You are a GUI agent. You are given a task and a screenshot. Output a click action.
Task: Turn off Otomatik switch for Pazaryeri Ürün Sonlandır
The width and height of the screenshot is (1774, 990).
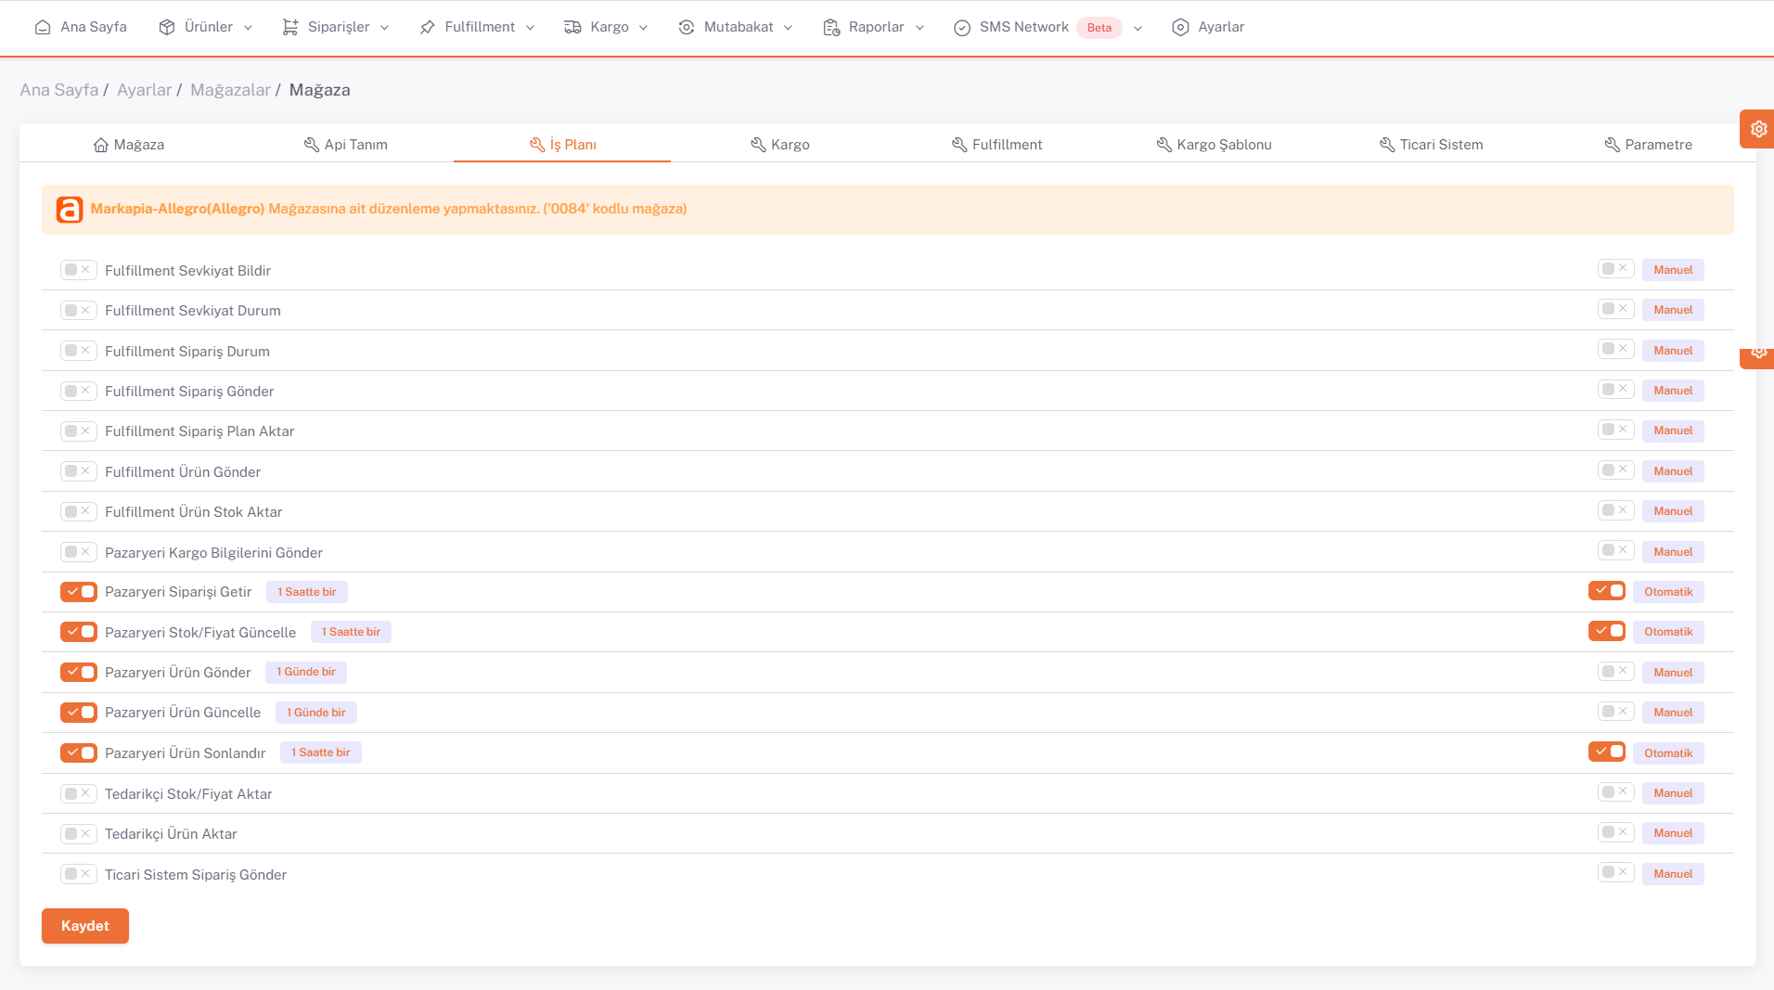coord(1607,752)
